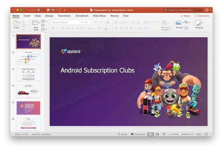This screenshot has height=150, width=223.
Task: Open the Design tab
Action: click(49, 16)
